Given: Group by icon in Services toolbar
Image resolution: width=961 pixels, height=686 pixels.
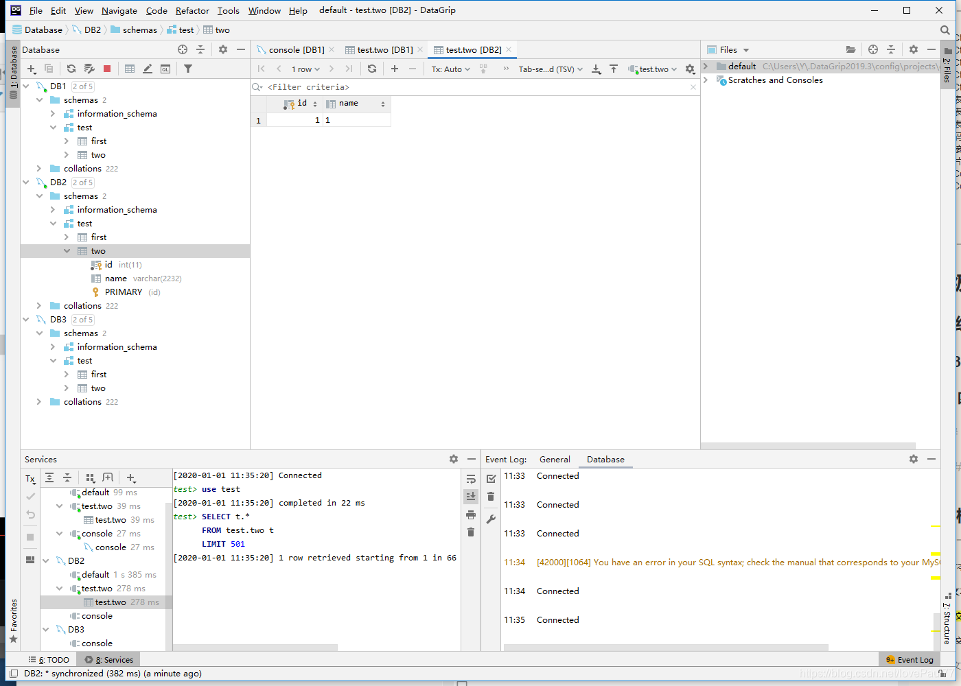Looking at the screenshot, I should click(91, 478).
